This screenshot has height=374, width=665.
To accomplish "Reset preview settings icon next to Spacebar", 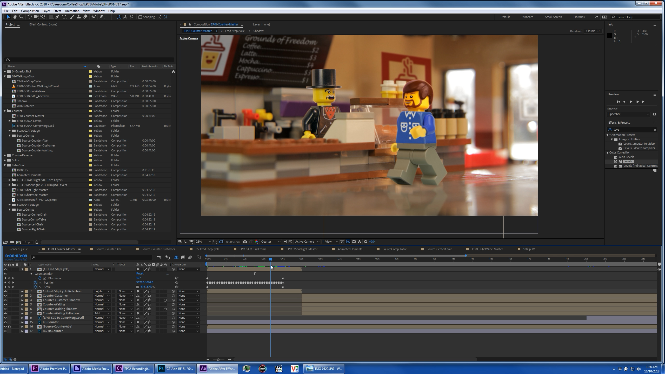I will (654, 114).
